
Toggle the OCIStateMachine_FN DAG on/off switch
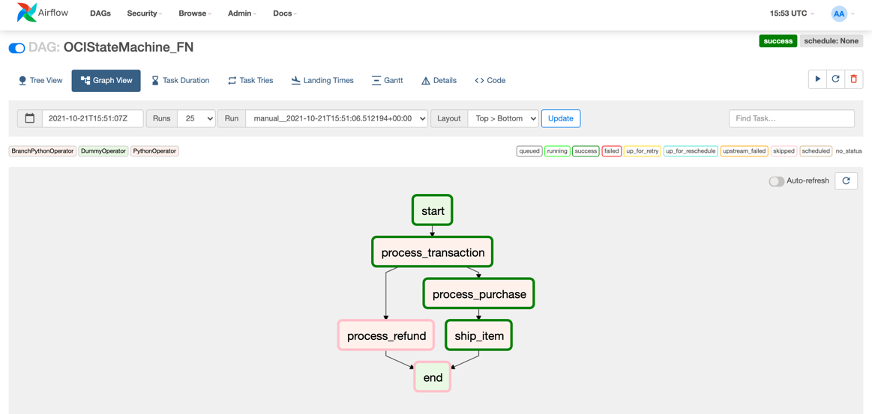click(x=16, y=48)
